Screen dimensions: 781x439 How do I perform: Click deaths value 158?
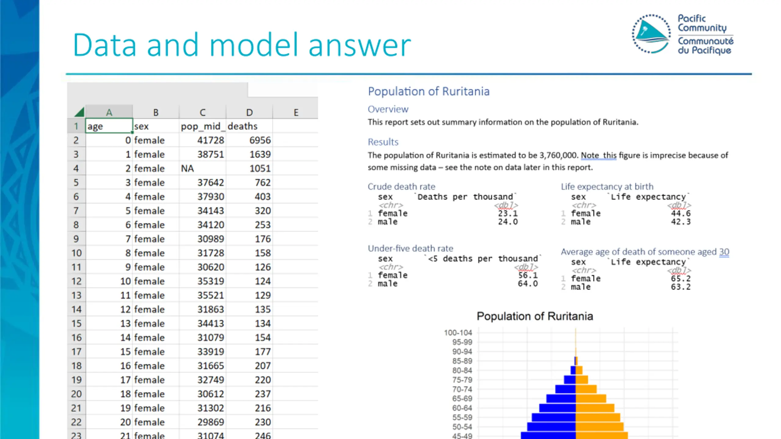point(263,253)
